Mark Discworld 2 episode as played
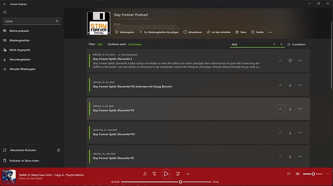 pos(280,61)
